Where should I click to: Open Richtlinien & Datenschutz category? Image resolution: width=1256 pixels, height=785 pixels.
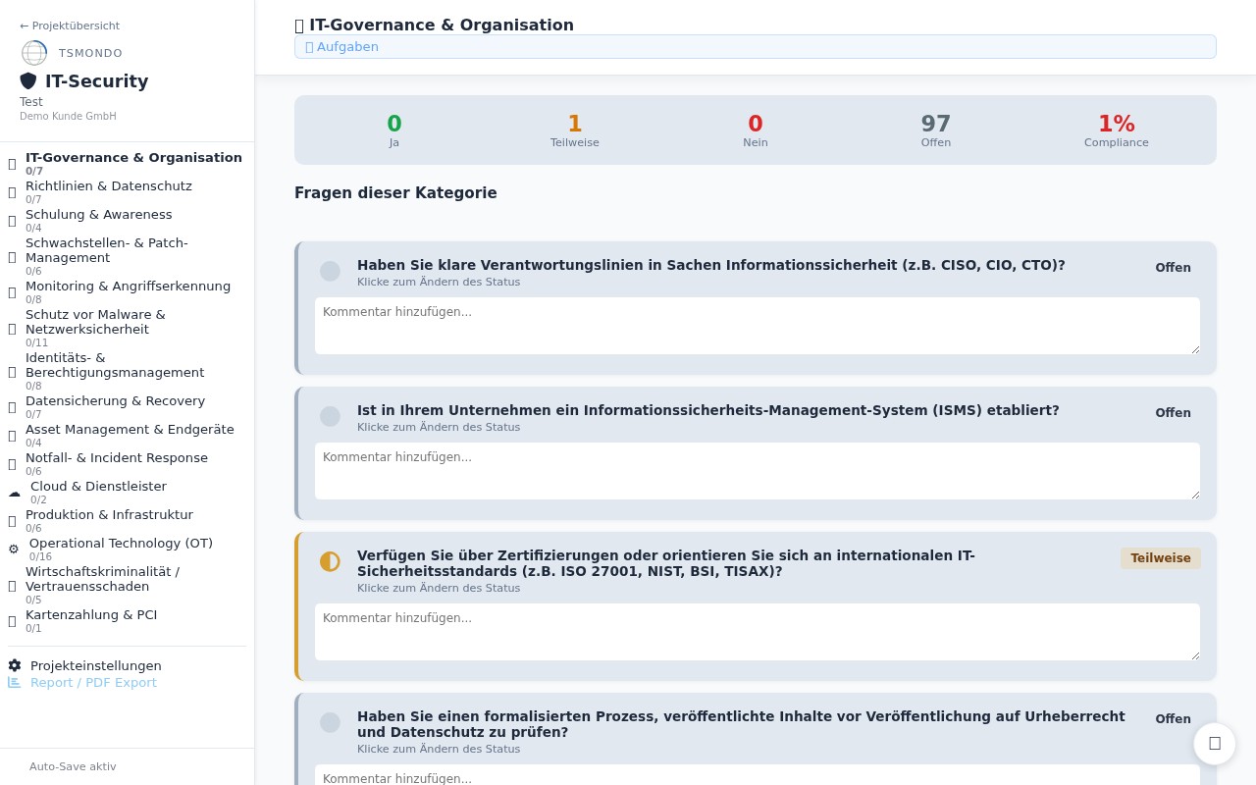(128, 192)
